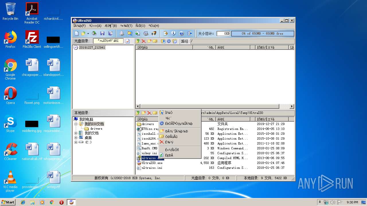This screenshot has height=206, width=367.
Task: Click the Help question mark icon
Action: 181,33
